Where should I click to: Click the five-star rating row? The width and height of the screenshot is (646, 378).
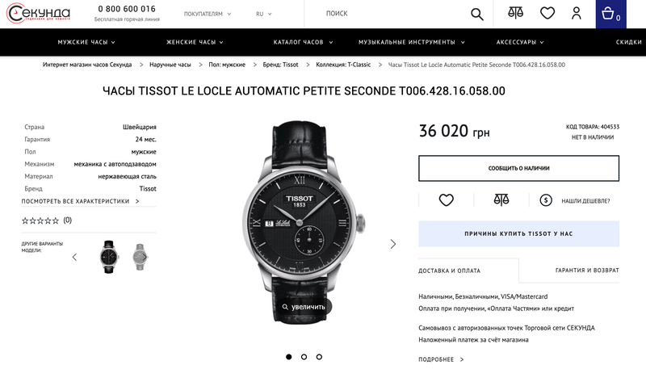(x=40, y=220)
